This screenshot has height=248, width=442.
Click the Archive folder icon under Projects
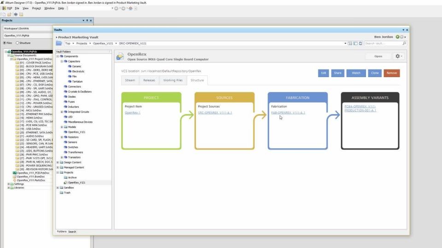[65, 177]
